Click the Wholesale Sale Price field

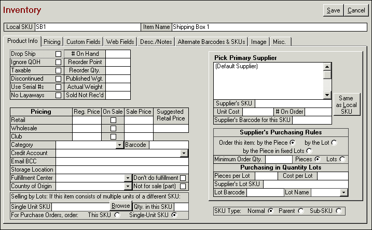tap(139, 128)
